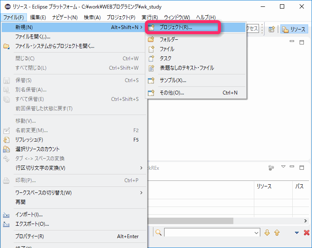The image size is (312, 248).
Task: Open the 検索(A) menu
Action: click(92, 17)
